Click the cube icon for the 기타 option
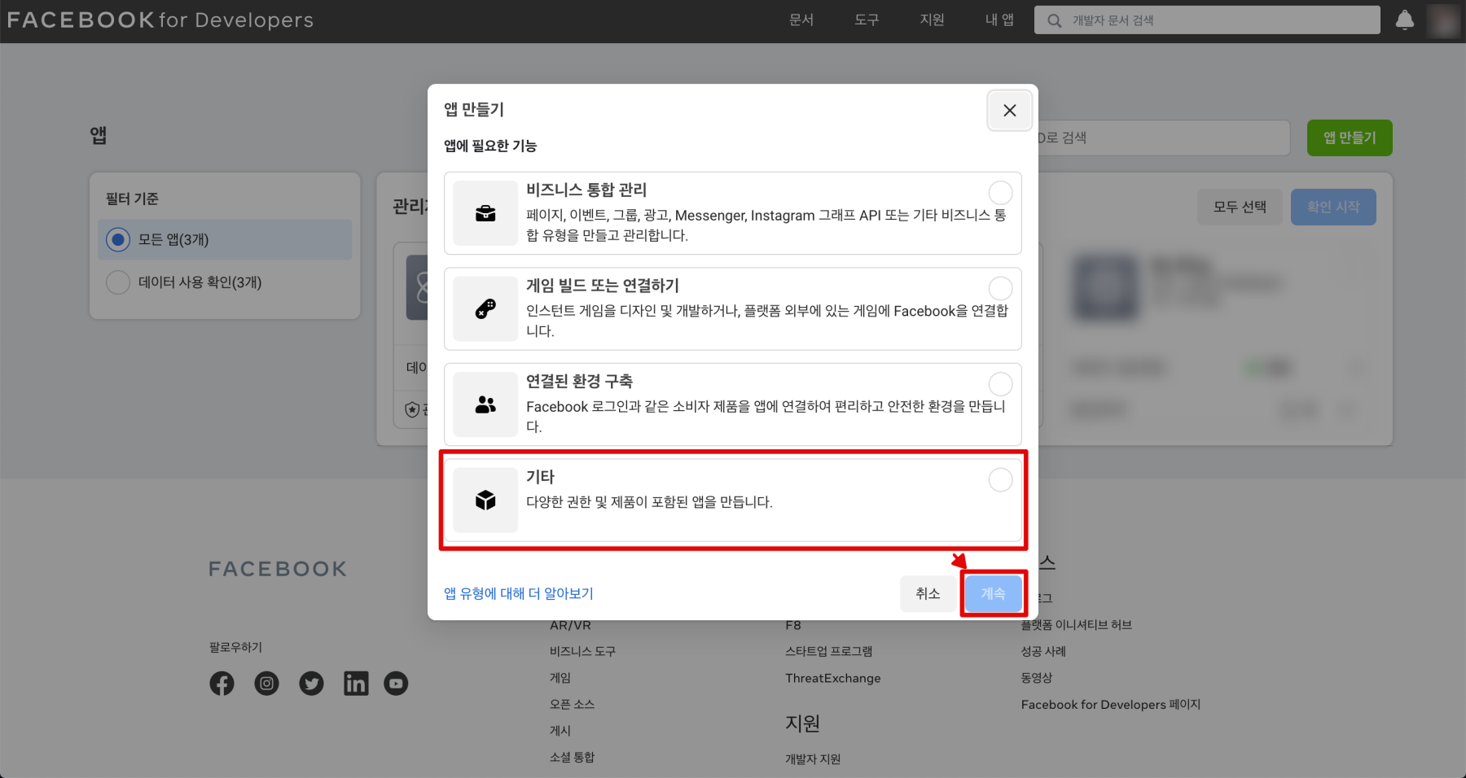 (x=485, y=500)
